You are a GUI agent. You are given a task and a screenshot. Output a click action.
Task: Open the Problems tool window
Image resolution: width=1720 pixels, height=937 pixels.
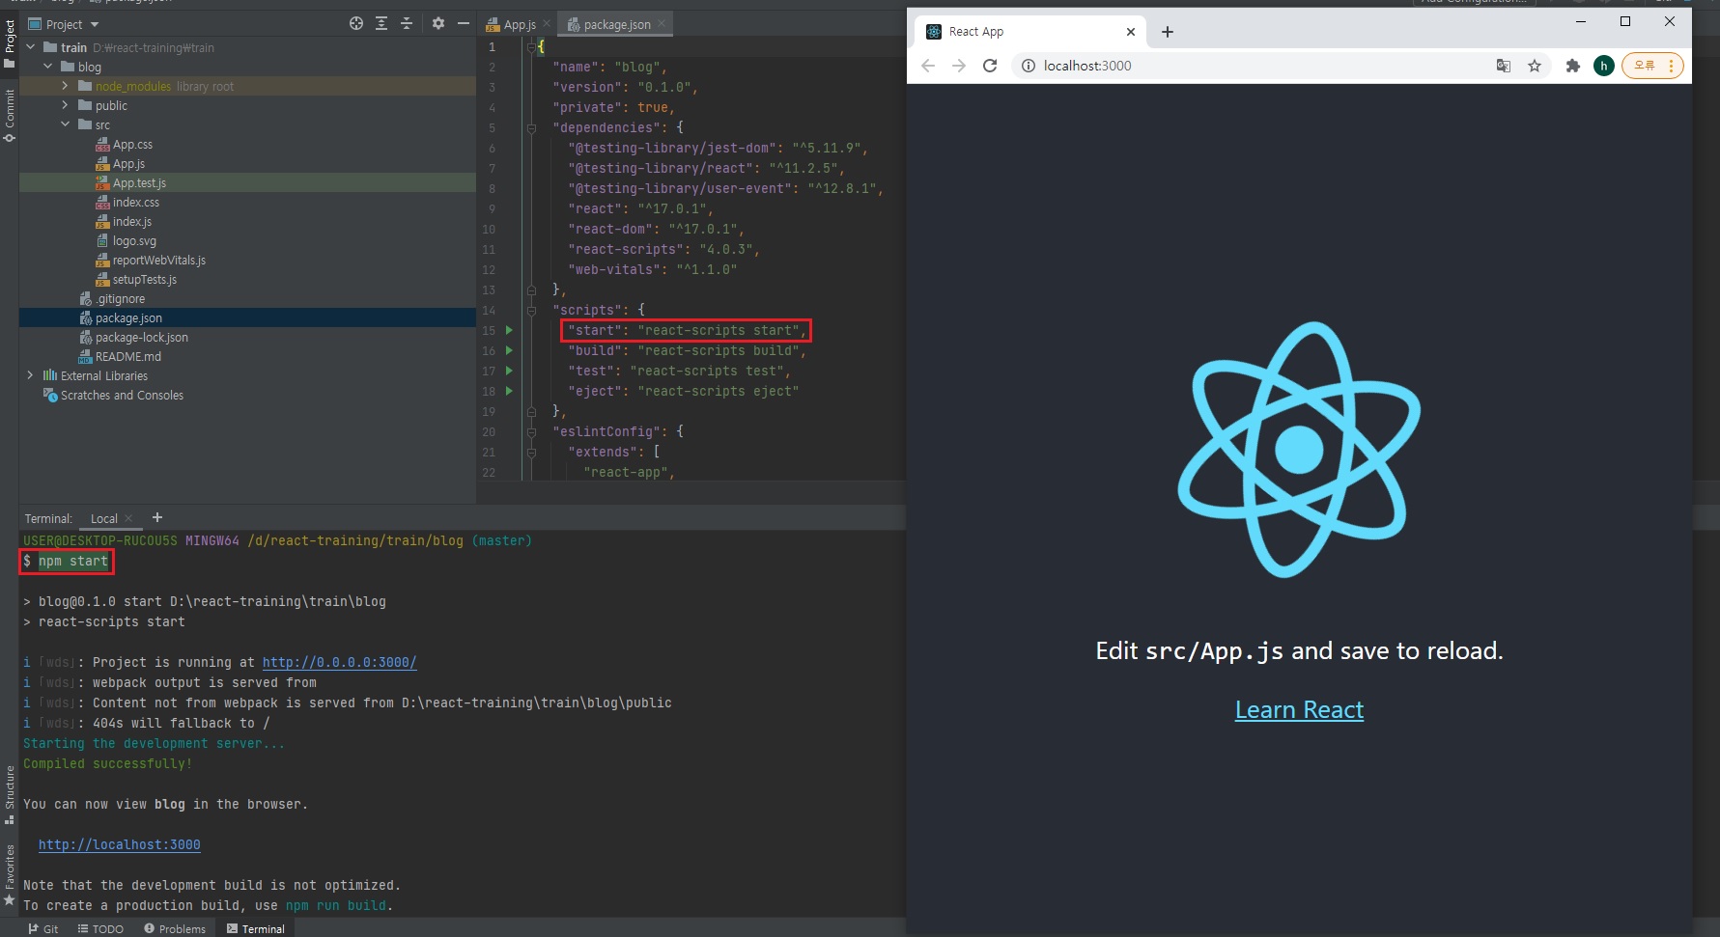[x=175, y=928]
